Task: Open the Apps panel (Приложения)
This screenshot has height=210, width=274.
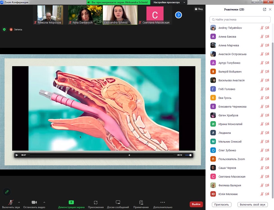Action: (96, 202)
